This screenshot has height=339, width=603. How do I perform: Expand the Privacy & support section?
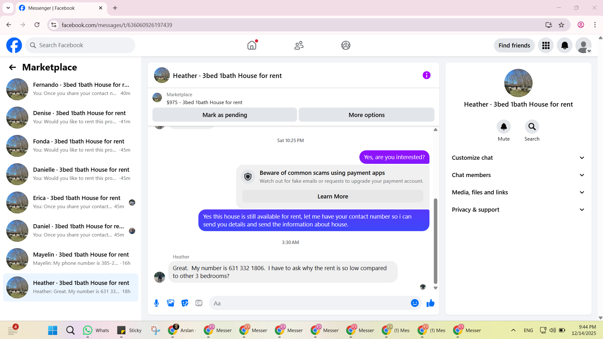(518, 210)
